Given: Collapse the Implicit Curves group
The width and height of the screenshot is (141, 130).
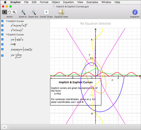Looking at the screenshot, I should [x=7, y=21].
